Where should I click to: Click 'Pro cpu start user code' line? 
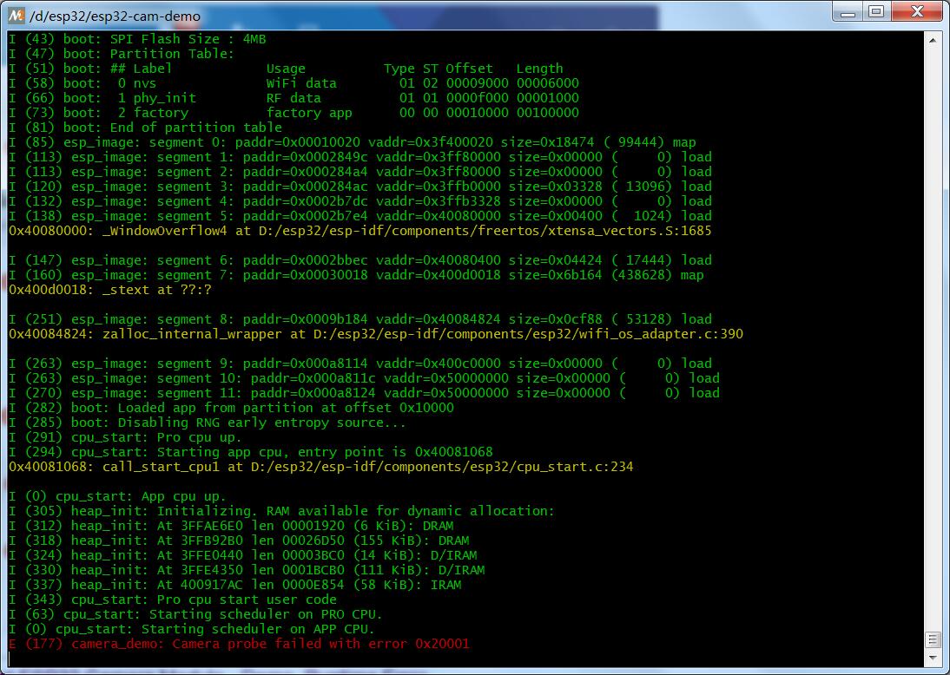(173, 600)
